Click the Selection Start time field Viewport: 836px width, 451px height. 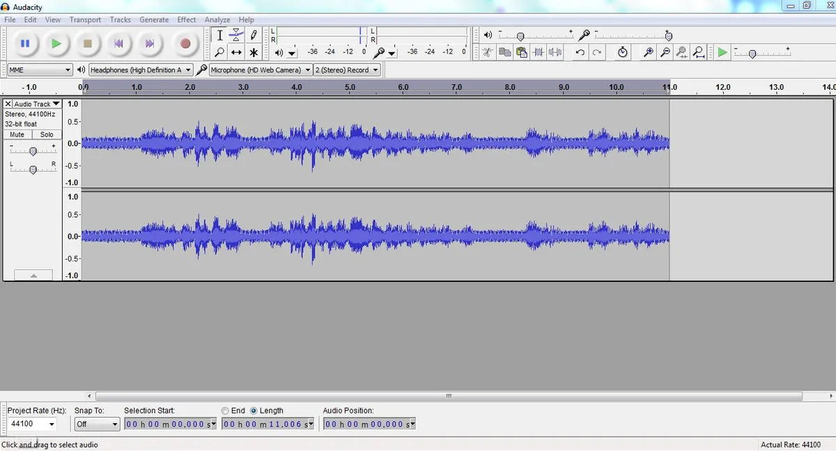171,424
